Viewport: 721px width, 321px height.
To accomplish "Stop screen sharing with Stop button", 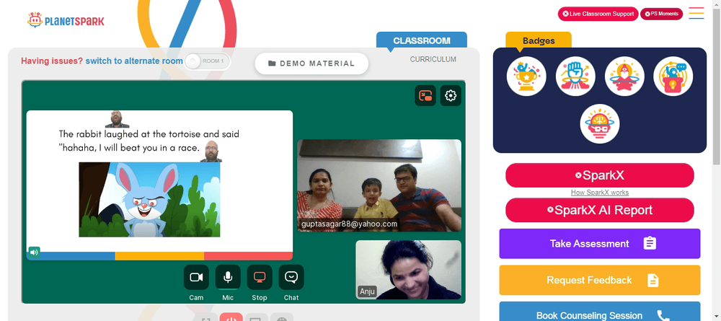I will [260, 277].
